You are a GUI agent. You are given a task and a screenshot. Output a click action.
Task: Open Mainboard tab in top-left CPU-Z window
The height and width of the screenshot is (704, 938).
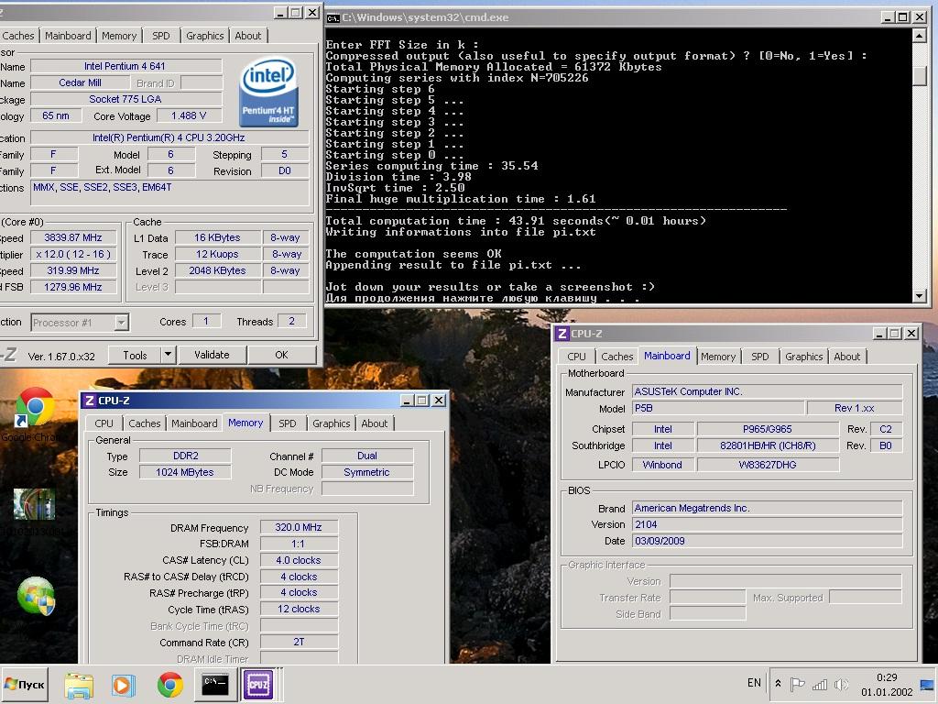[68, 36]
